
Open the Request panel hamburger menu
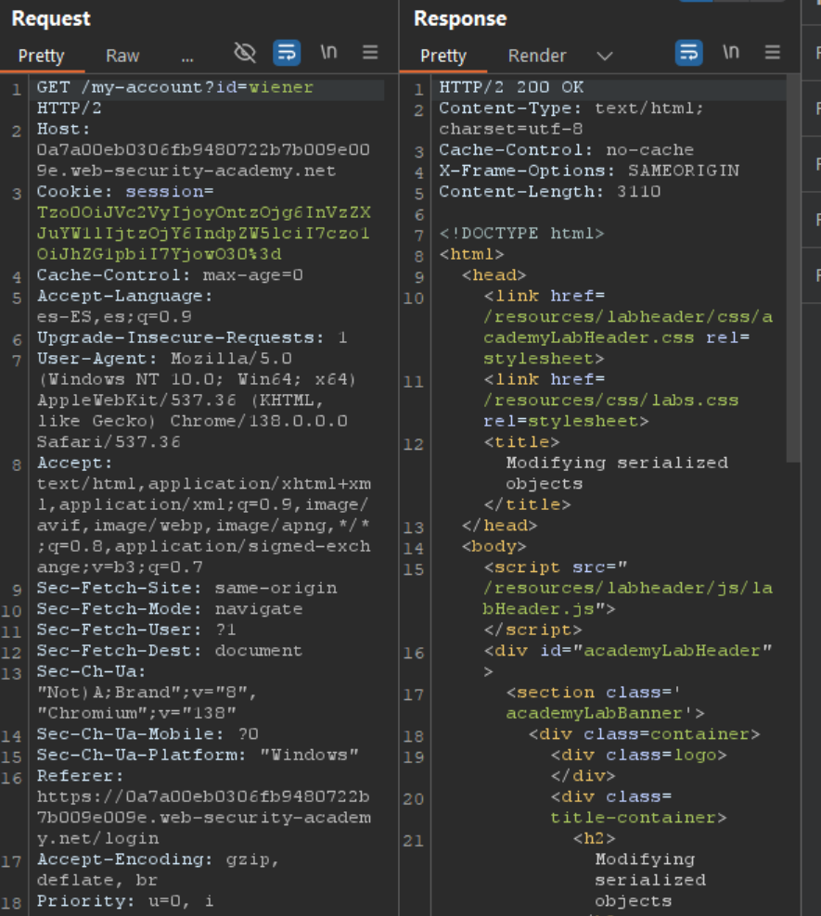[x=370, y=53]
